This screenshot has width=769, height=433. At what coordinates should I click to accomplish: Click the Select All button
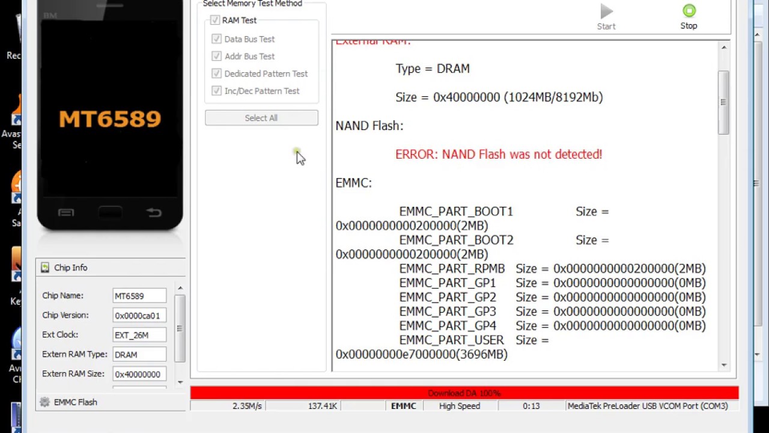[x=261, y=118]
